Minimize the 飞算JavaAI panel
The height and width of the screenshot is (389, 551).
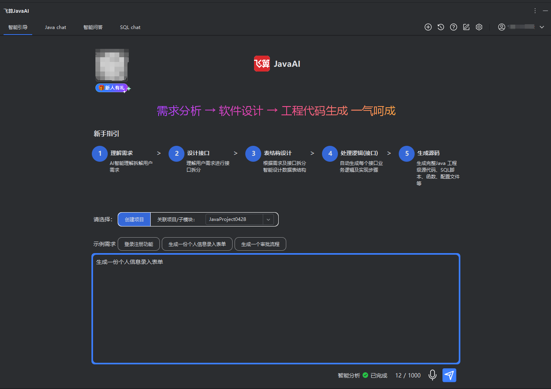point(545,11)
